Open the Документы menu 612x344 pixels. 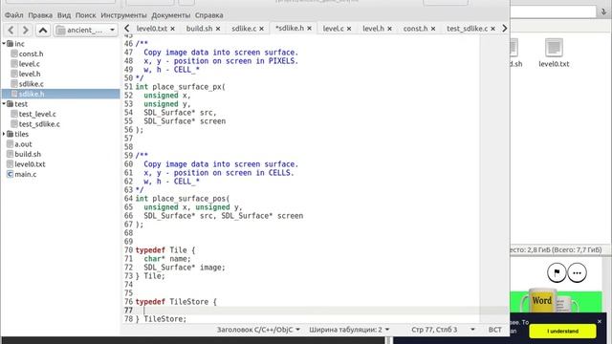pos(171,15)
